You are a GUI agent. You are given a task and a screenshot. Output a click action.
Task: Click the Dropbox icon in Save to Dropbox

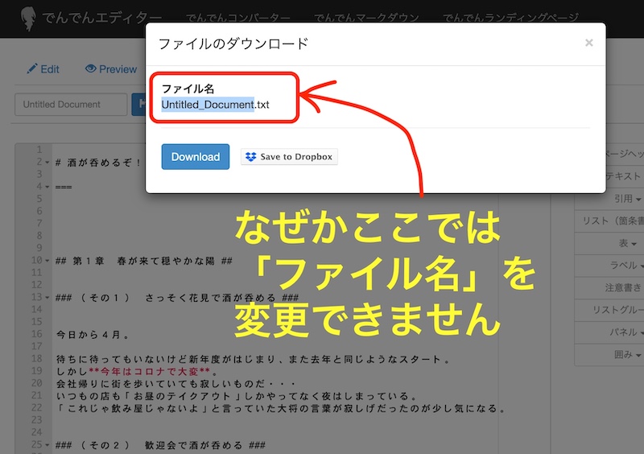click(x=250, y=157)
